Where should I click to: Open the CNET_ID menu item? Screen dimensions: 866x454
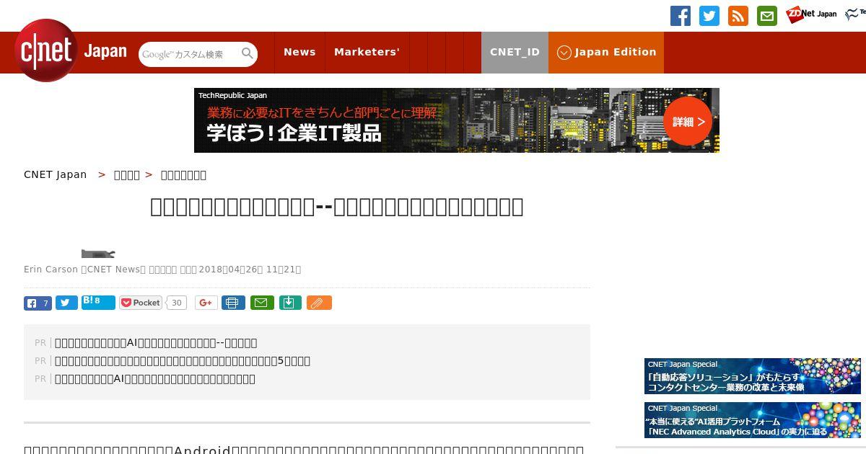[515, 52]
